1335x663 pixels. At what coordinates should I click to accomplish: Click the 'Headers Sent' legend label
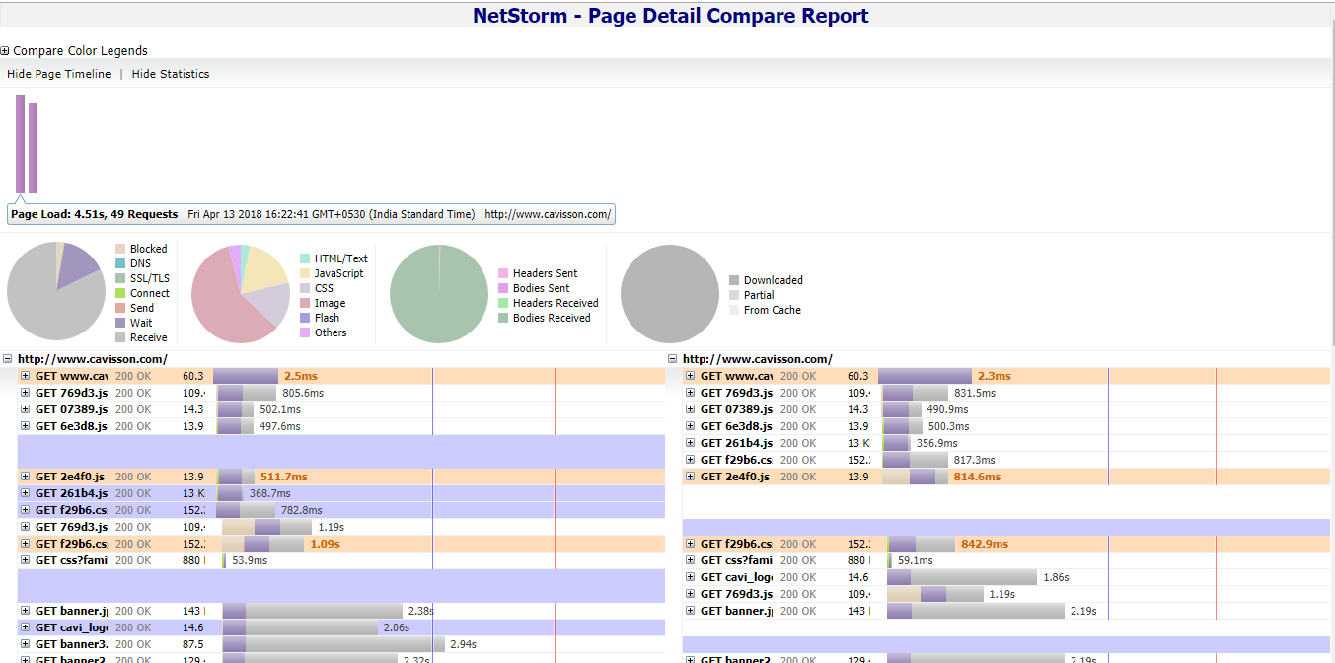pyautogui.click(x=546, y=273)
